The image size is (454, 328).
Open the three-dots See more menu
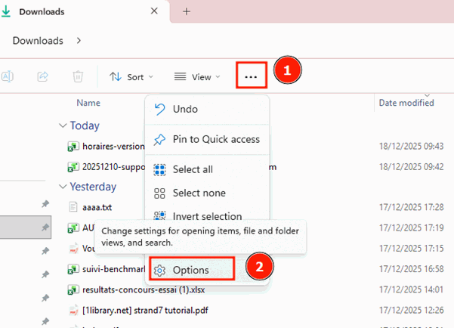tap(252, 76)
